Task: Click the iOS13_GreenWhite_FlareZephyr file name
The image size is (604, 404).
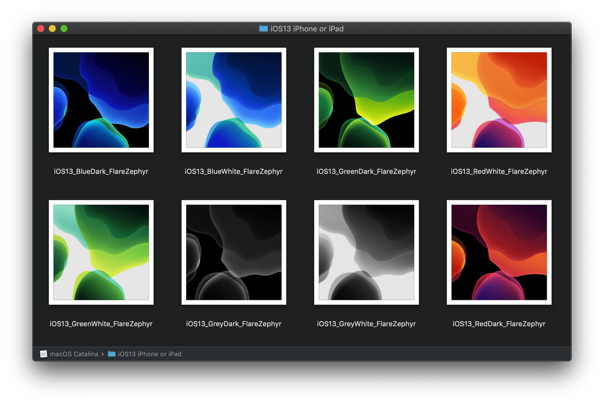Action: [x=101, y=324]
